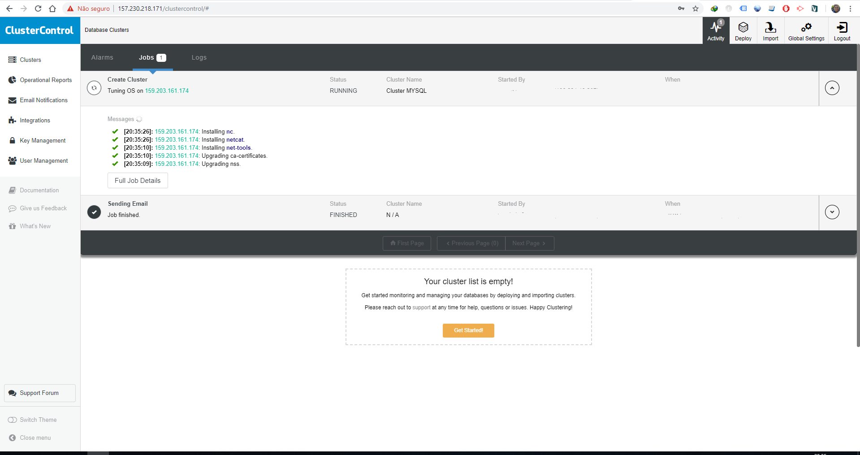The width and height of the screenshot is (860, 455).
Task: Click the Next Page control
Action: click(529, 243)
